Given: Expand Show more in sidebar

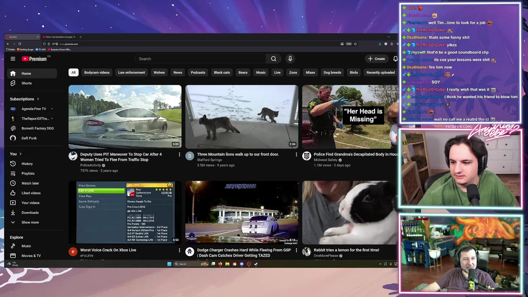Looking at the screenshot, I should point(32,222).
